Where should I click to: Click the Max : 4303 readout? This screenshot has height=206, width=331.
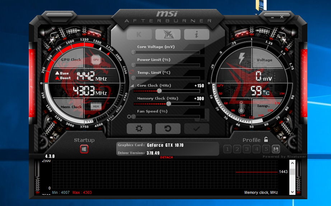(x=82, y=192)
